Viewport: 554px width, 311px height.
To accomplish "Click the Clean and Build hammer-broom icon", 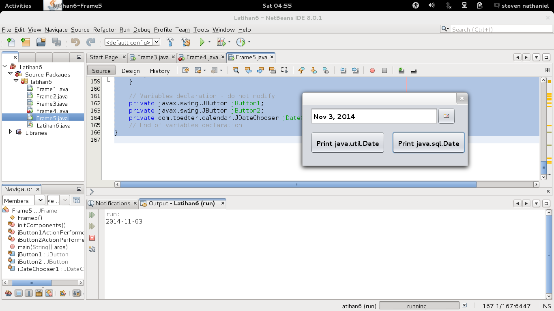I will coord(186,42).
